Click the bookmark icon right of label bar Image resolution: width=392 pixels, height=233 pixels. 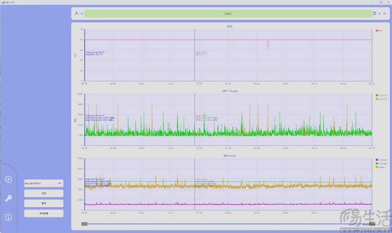(x=374, y=14)
